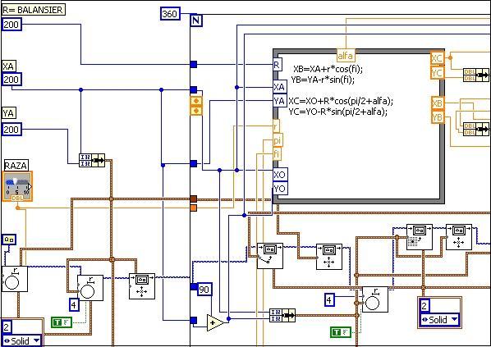Click the formula line XB=XA+r*cos(fi);
491x347 pixels.
(328, 69)
